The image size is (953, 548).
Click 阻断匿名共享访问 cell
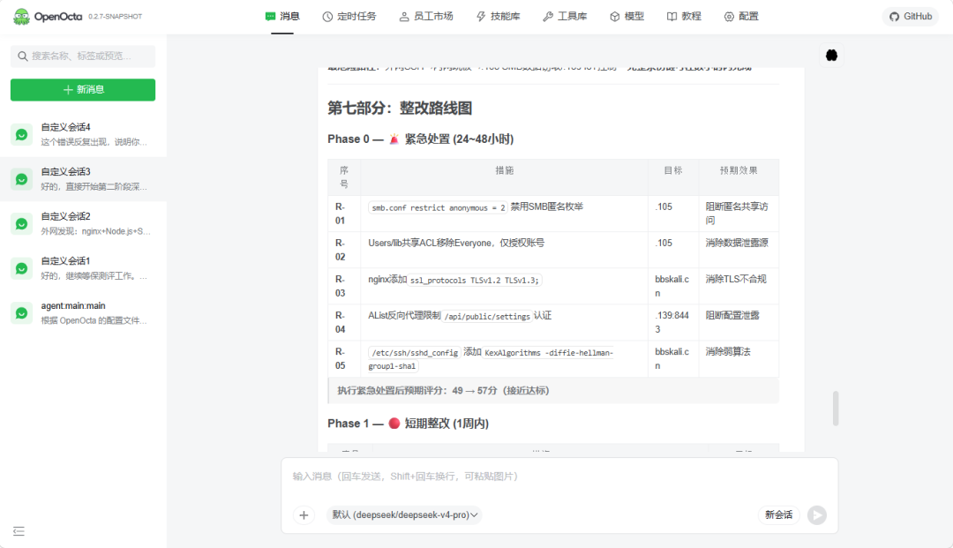pos(737,214)
